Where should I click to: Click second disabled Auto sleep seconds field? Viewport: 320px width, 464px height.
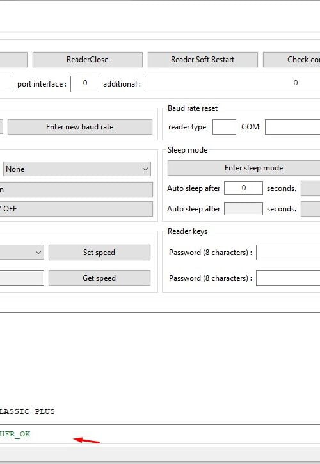tap(243, 209)
